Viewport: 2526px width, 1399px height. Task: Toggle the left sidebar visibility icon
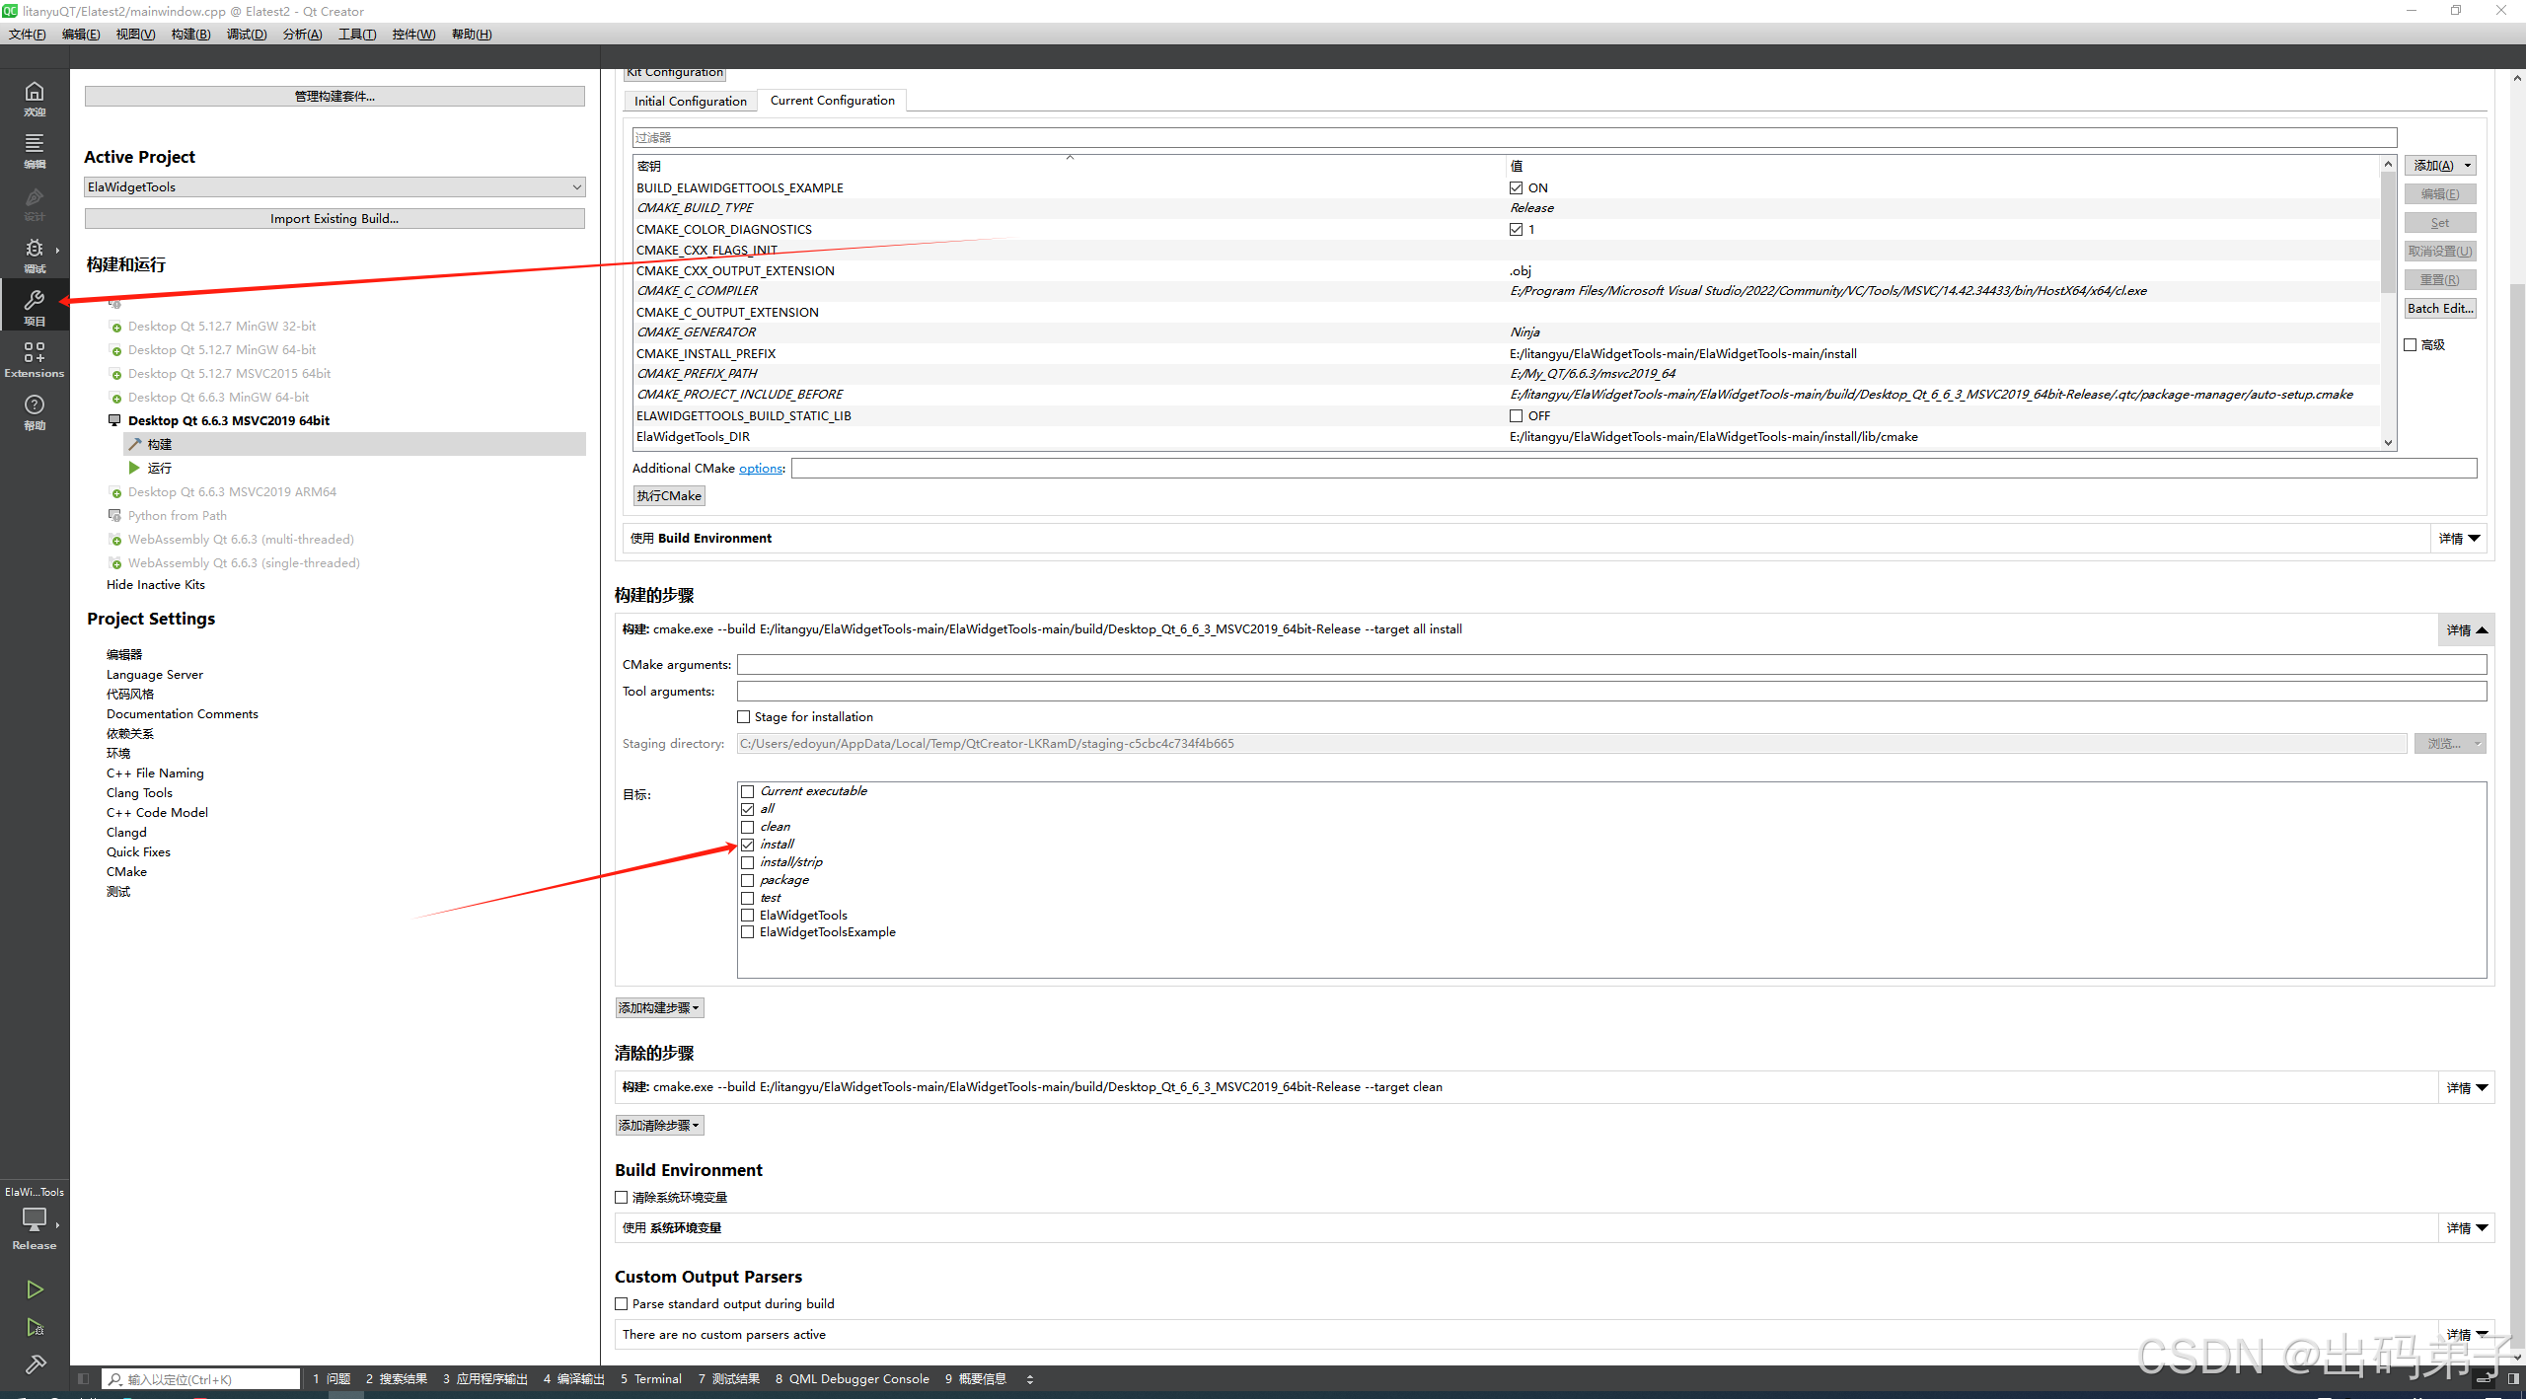(83, 1379)
